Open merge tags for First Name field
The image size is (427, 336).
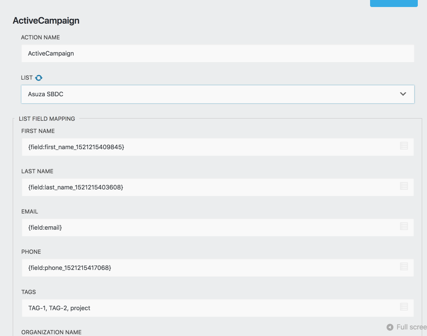pos(404,146)
